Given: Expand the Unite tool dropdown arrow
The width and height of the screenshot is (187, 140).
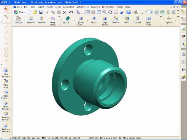Looking at the screenshot, I should point(74,21).
